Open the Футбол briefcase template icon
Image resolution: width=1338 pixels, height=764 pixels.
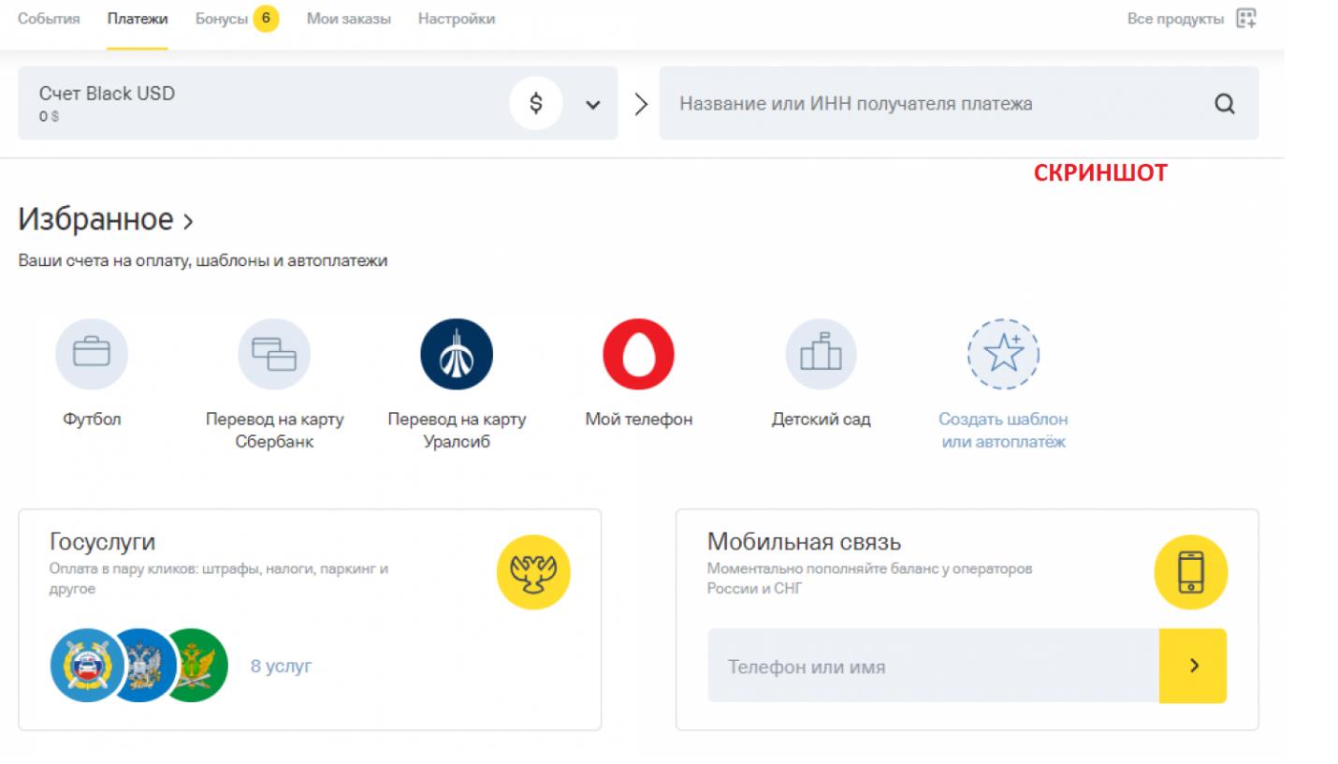[92, 354]
